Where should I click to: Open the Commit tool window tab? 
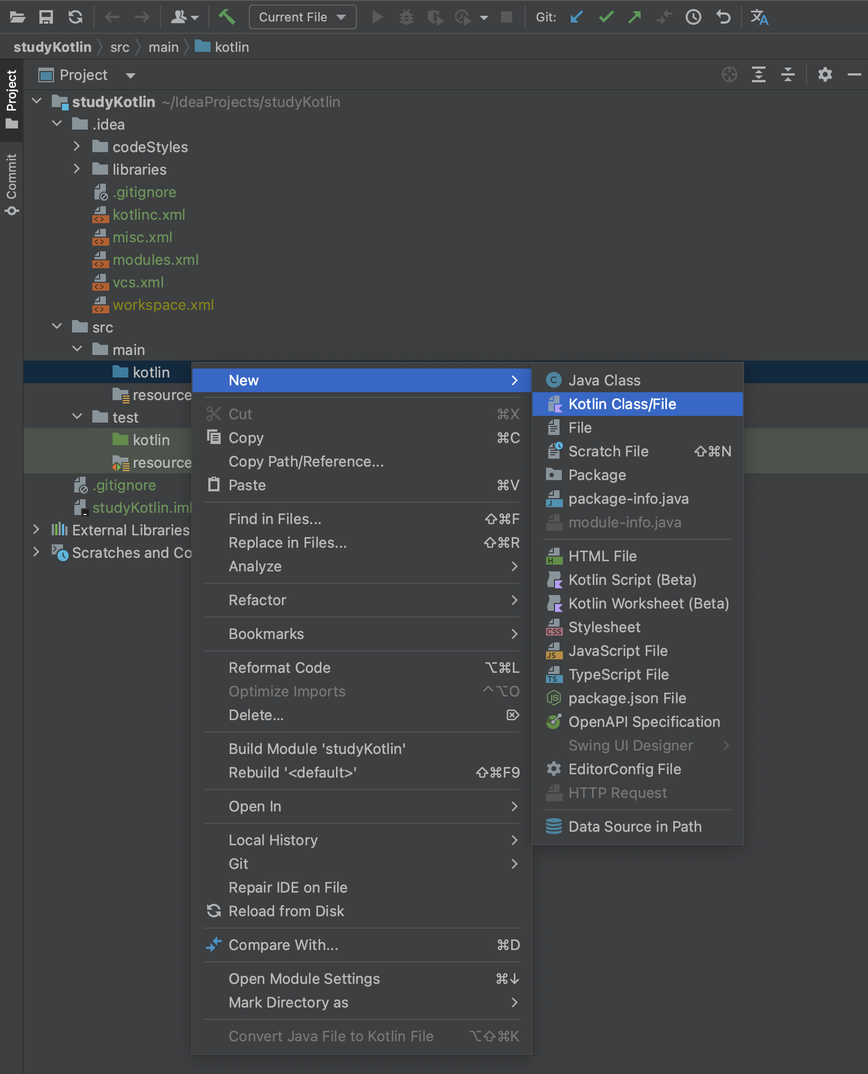tap(11, 184)
